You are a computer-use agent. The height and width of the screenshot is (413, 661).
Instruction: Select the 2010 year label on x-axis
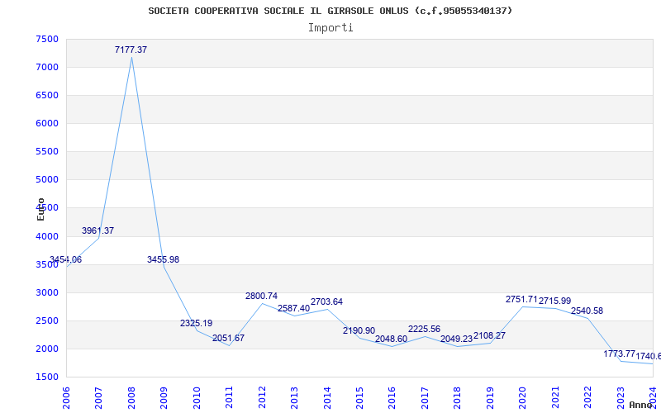[x=197, y=396]
